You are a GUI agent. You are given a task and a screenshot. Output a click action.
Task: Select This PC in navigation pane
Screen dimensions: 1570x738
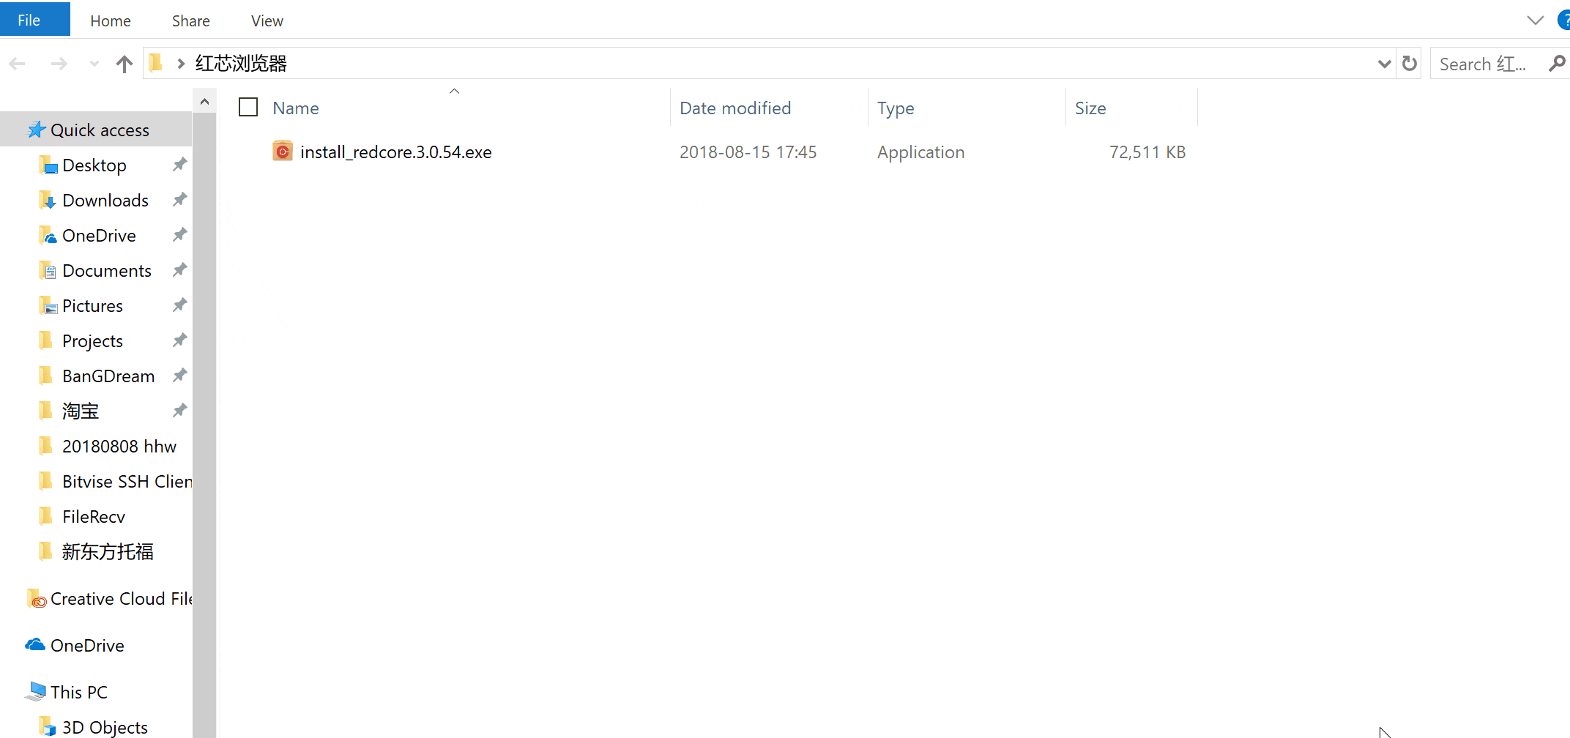(x=78, y=692)
